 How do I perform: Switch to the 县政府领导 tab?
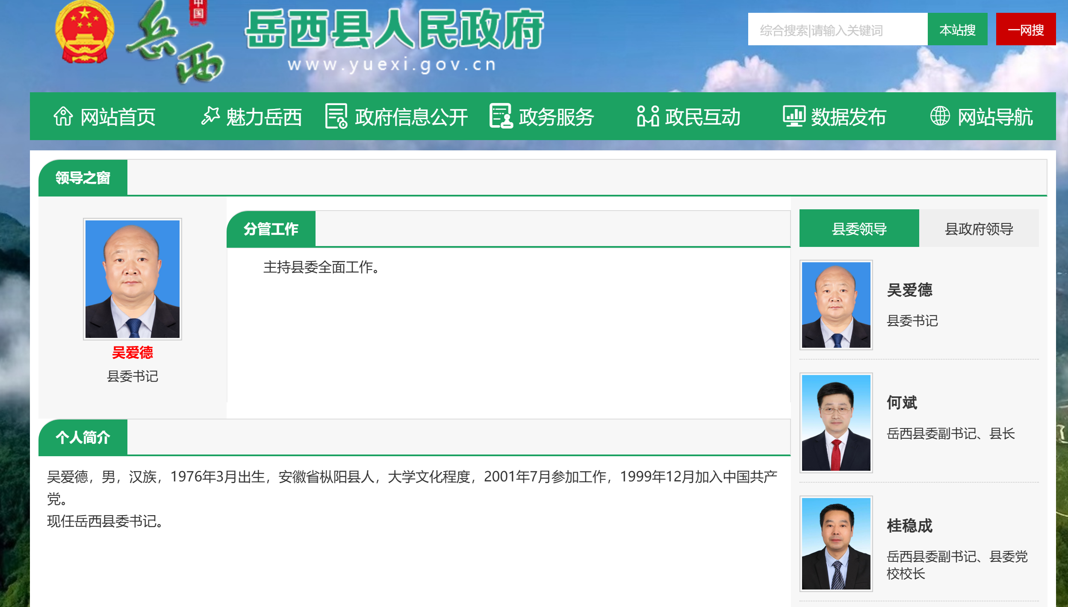(x=979, y=229)
